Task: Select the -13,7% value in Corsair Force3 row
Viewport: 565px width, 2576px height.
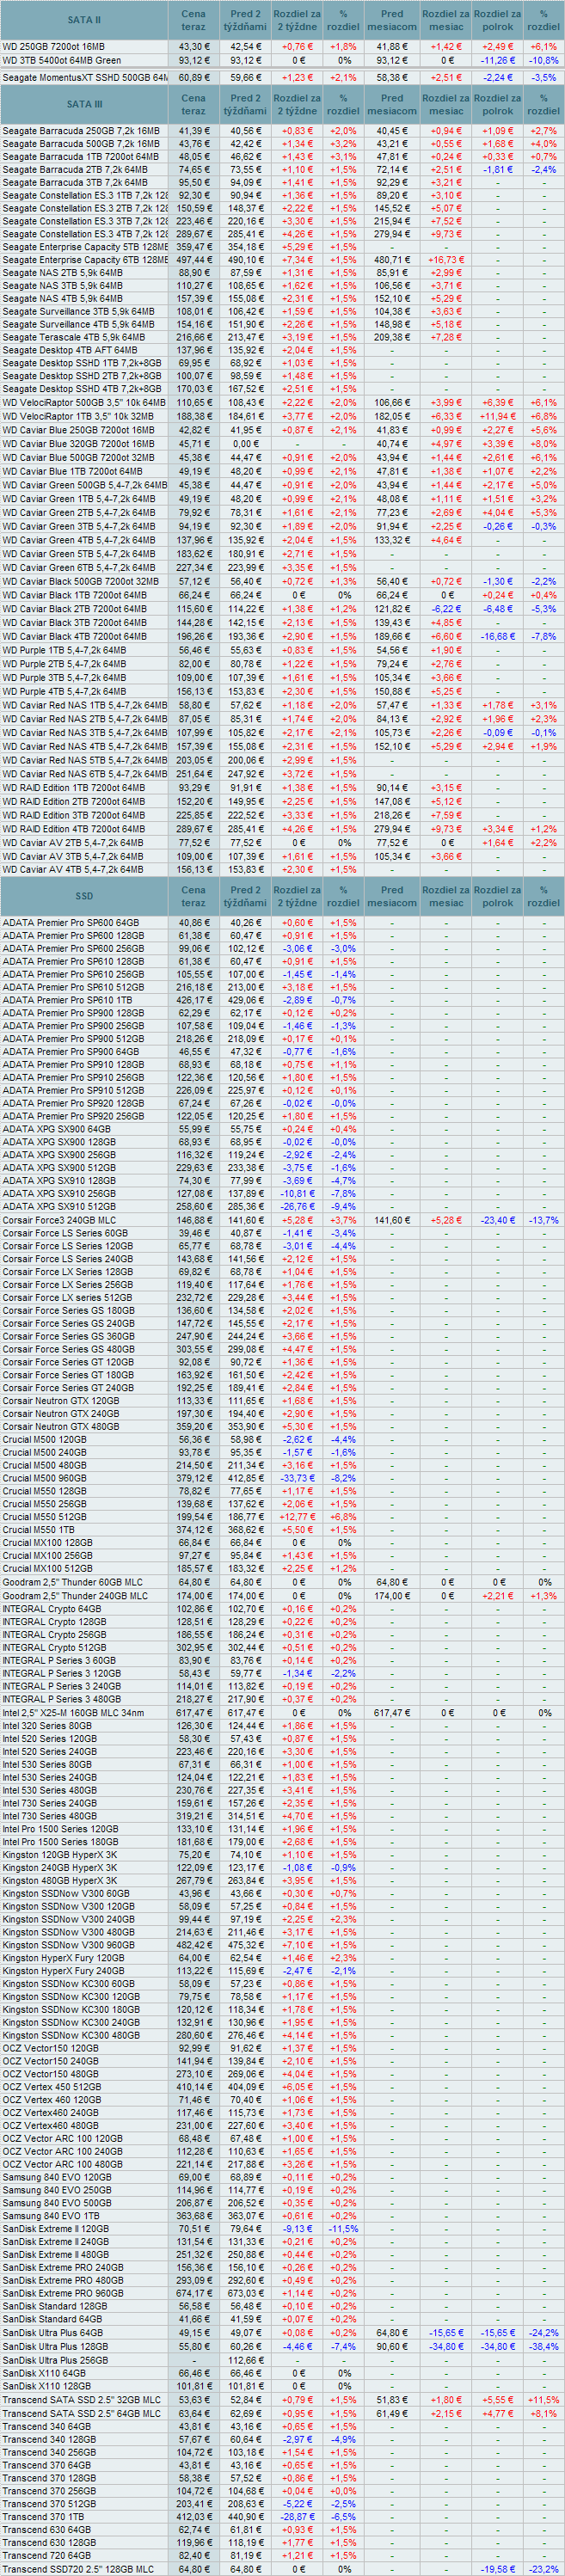Action: point(544,1220)
